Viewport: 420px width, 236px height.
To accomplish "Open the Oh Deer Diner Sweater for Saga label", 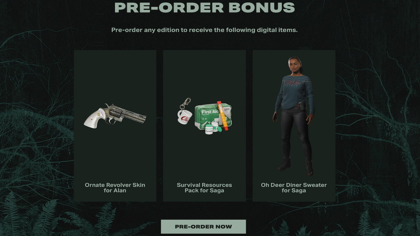I will pos(294,188).
